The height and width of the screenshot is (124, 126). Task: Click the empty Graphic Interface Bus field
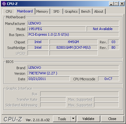[x=80, y=94]
